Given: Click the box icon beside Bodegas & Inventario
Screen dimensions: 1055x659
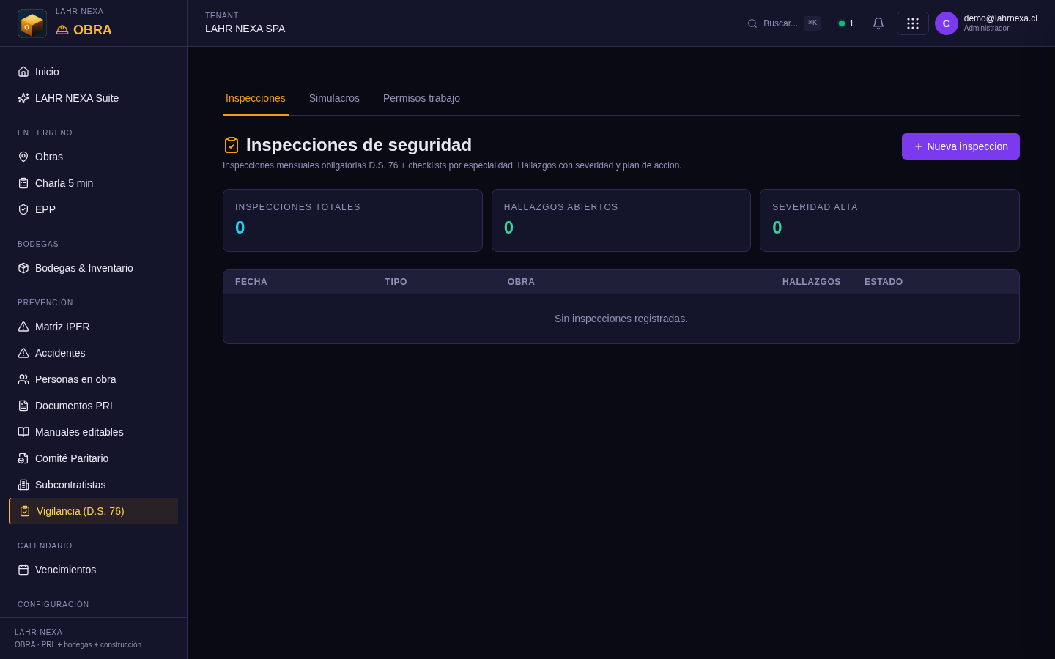Looking at the screenshot, I should pos(23,268).
